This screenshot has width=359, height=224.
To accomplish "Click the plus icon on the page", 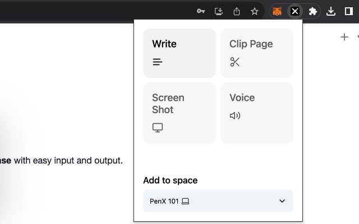I will point(344,37).
